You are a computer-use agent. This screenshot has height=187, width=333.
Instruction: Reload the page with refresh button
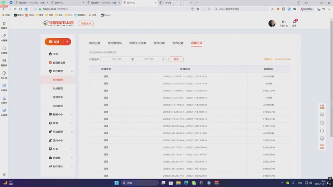coord(15,9)
